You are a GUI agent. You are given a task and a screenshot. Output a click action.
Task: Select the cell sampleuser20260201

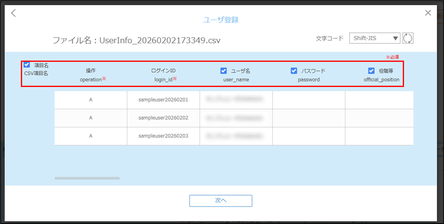pos(163,100)
